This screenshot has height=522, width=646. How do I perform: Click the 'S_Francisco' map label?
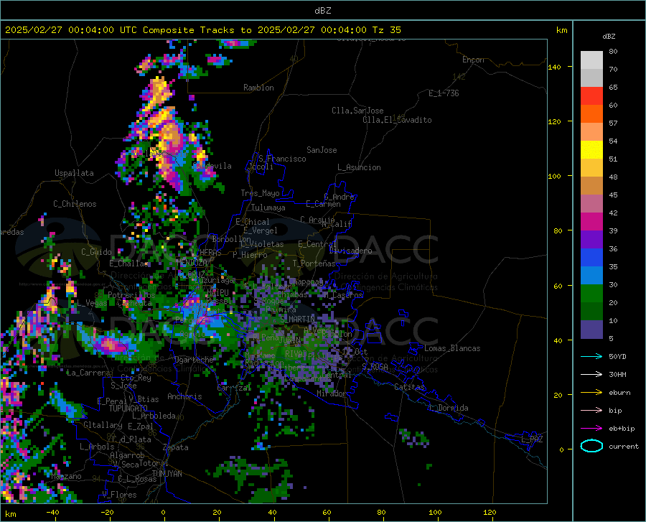click(x=282, y=159)
